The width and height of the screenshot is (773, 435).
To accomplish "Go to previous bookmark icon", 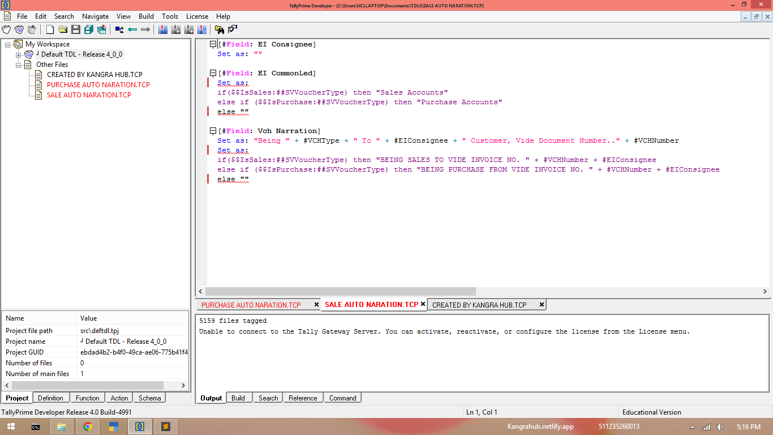I will 176,29.
